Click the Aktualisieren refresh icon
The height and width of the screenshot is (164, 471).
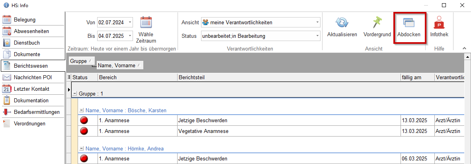tap(342, 23)
